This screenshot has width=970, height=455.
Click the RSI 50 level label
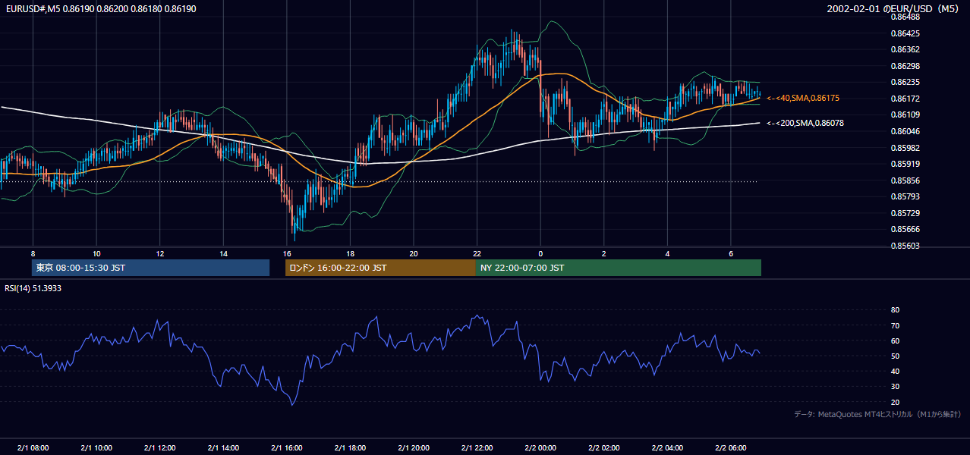(895, 356)
